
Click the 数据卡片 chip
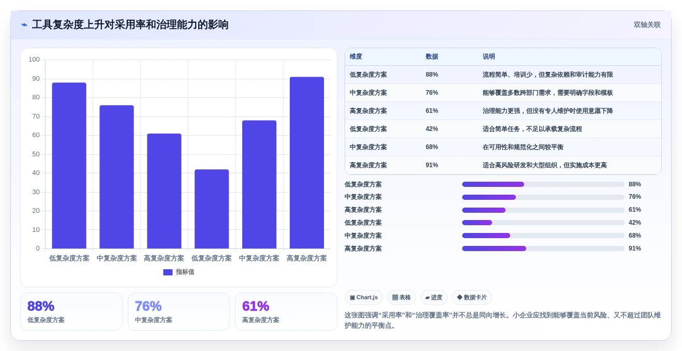pos(472,297)
